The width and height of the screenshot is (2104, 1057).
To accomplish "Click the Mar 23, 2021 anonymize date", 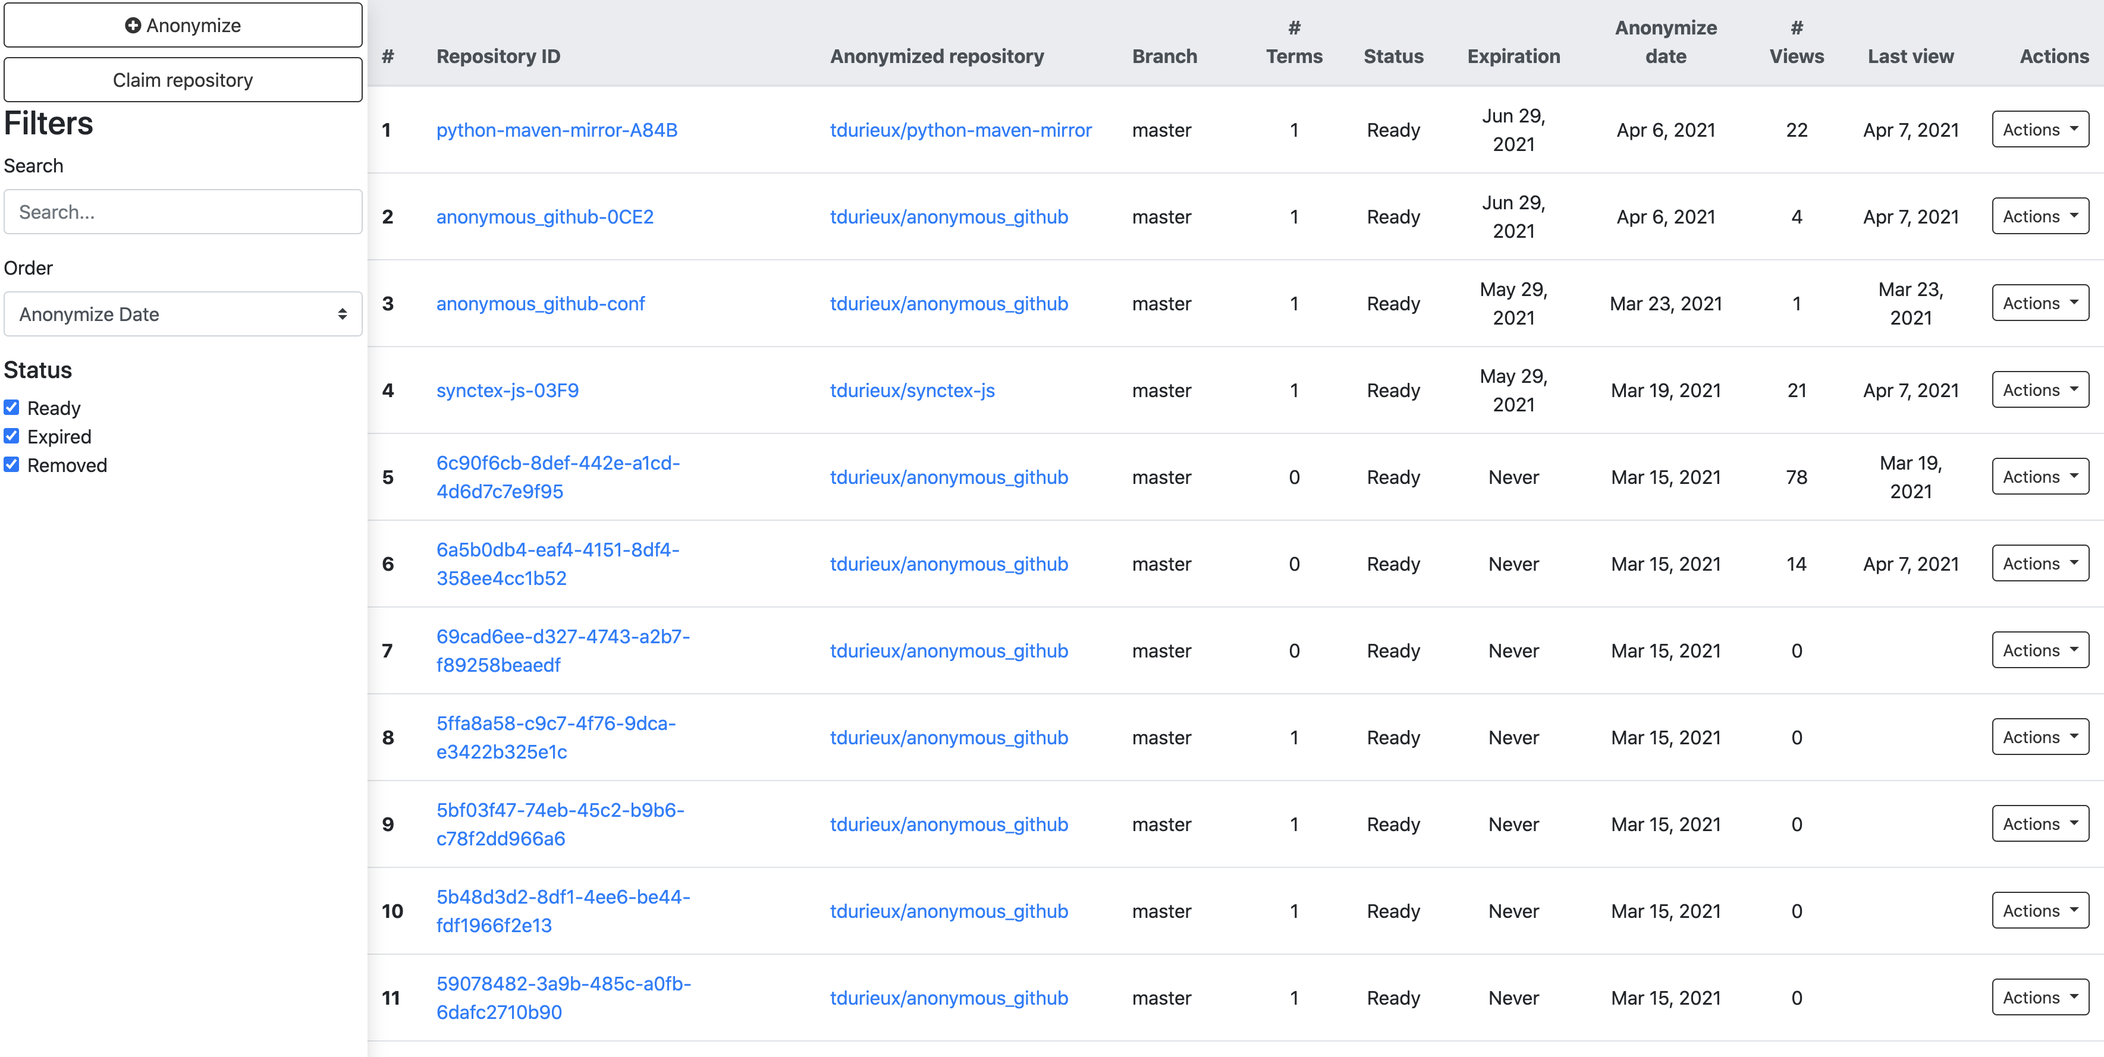I will point(1666,304).
